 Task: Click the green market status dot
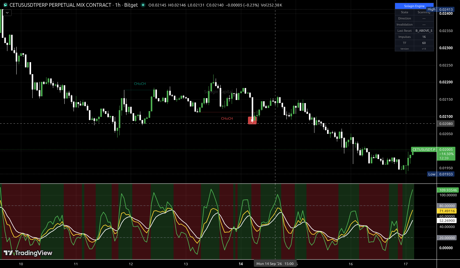[x=143, y=5]
